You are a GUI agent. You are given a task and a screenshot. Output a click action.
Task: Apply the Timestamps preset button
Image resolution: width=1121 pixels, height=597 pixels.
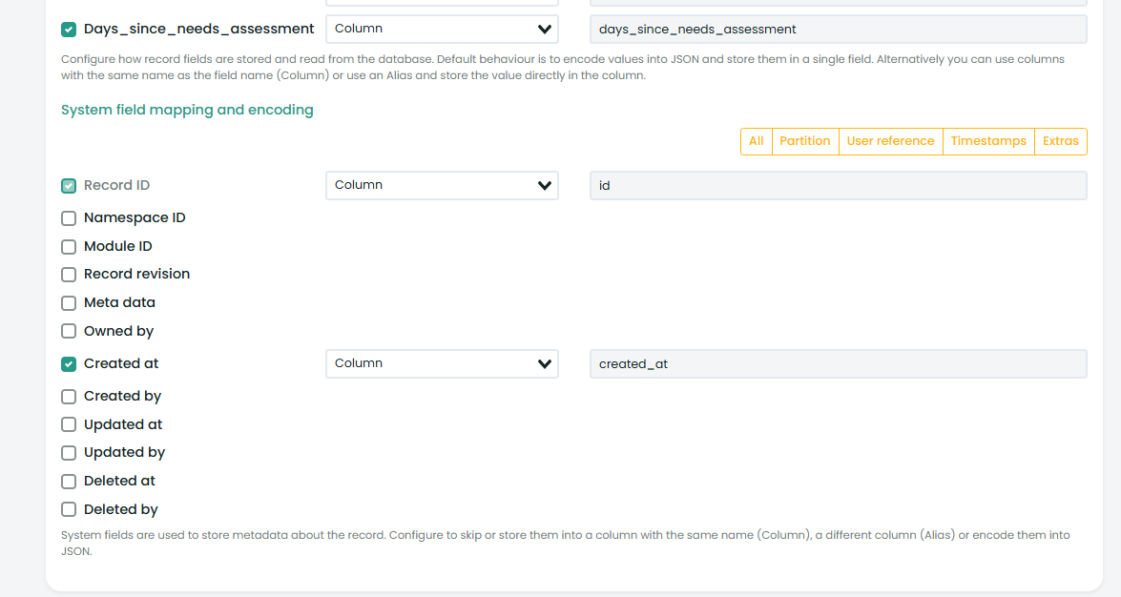988,141
